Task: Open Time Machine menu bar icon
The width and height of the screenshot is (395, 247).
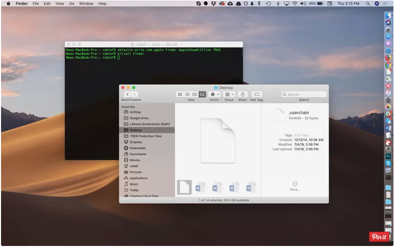Action: 269,4
